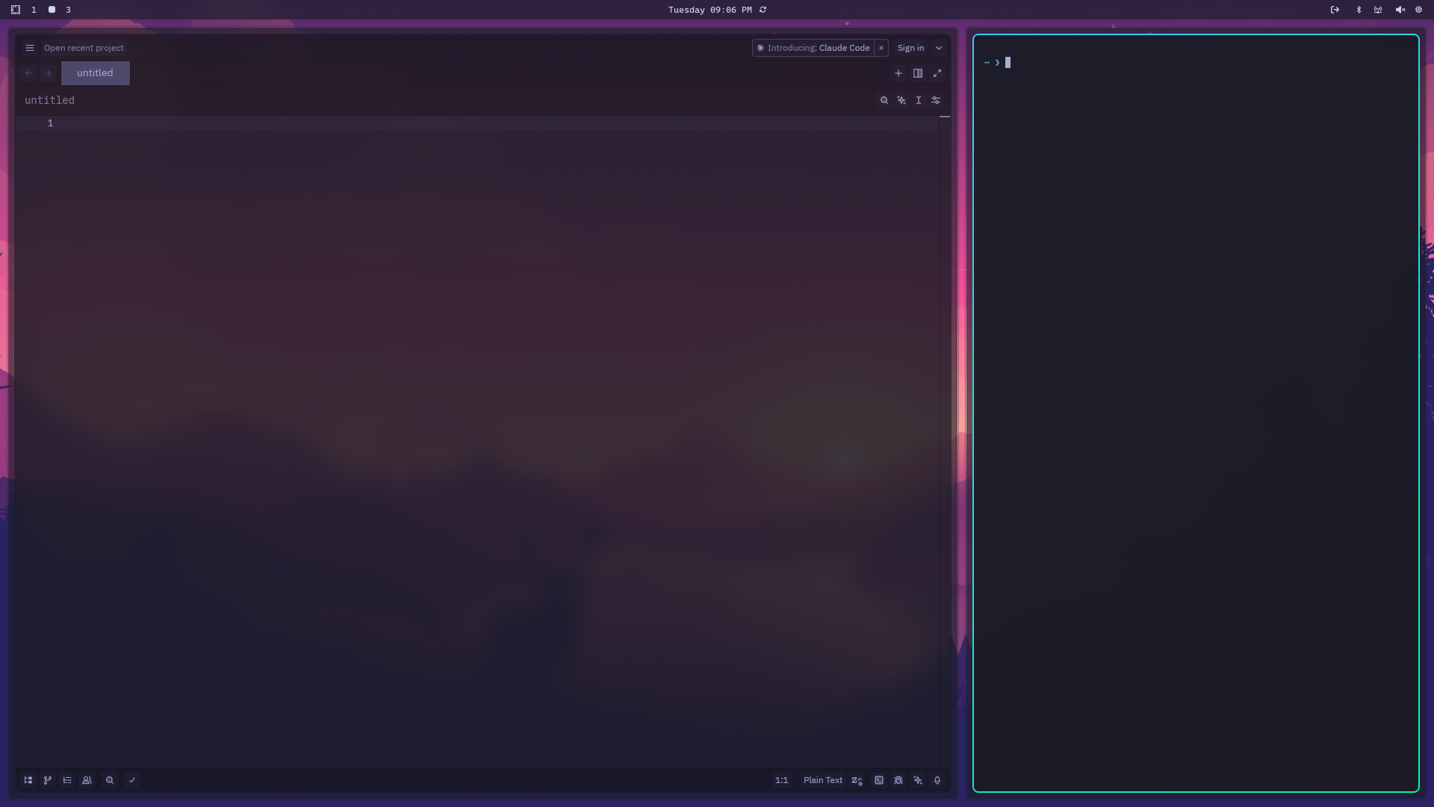Open editor controls sliders icon
1434x807 pixels.
tap(936, 100)
